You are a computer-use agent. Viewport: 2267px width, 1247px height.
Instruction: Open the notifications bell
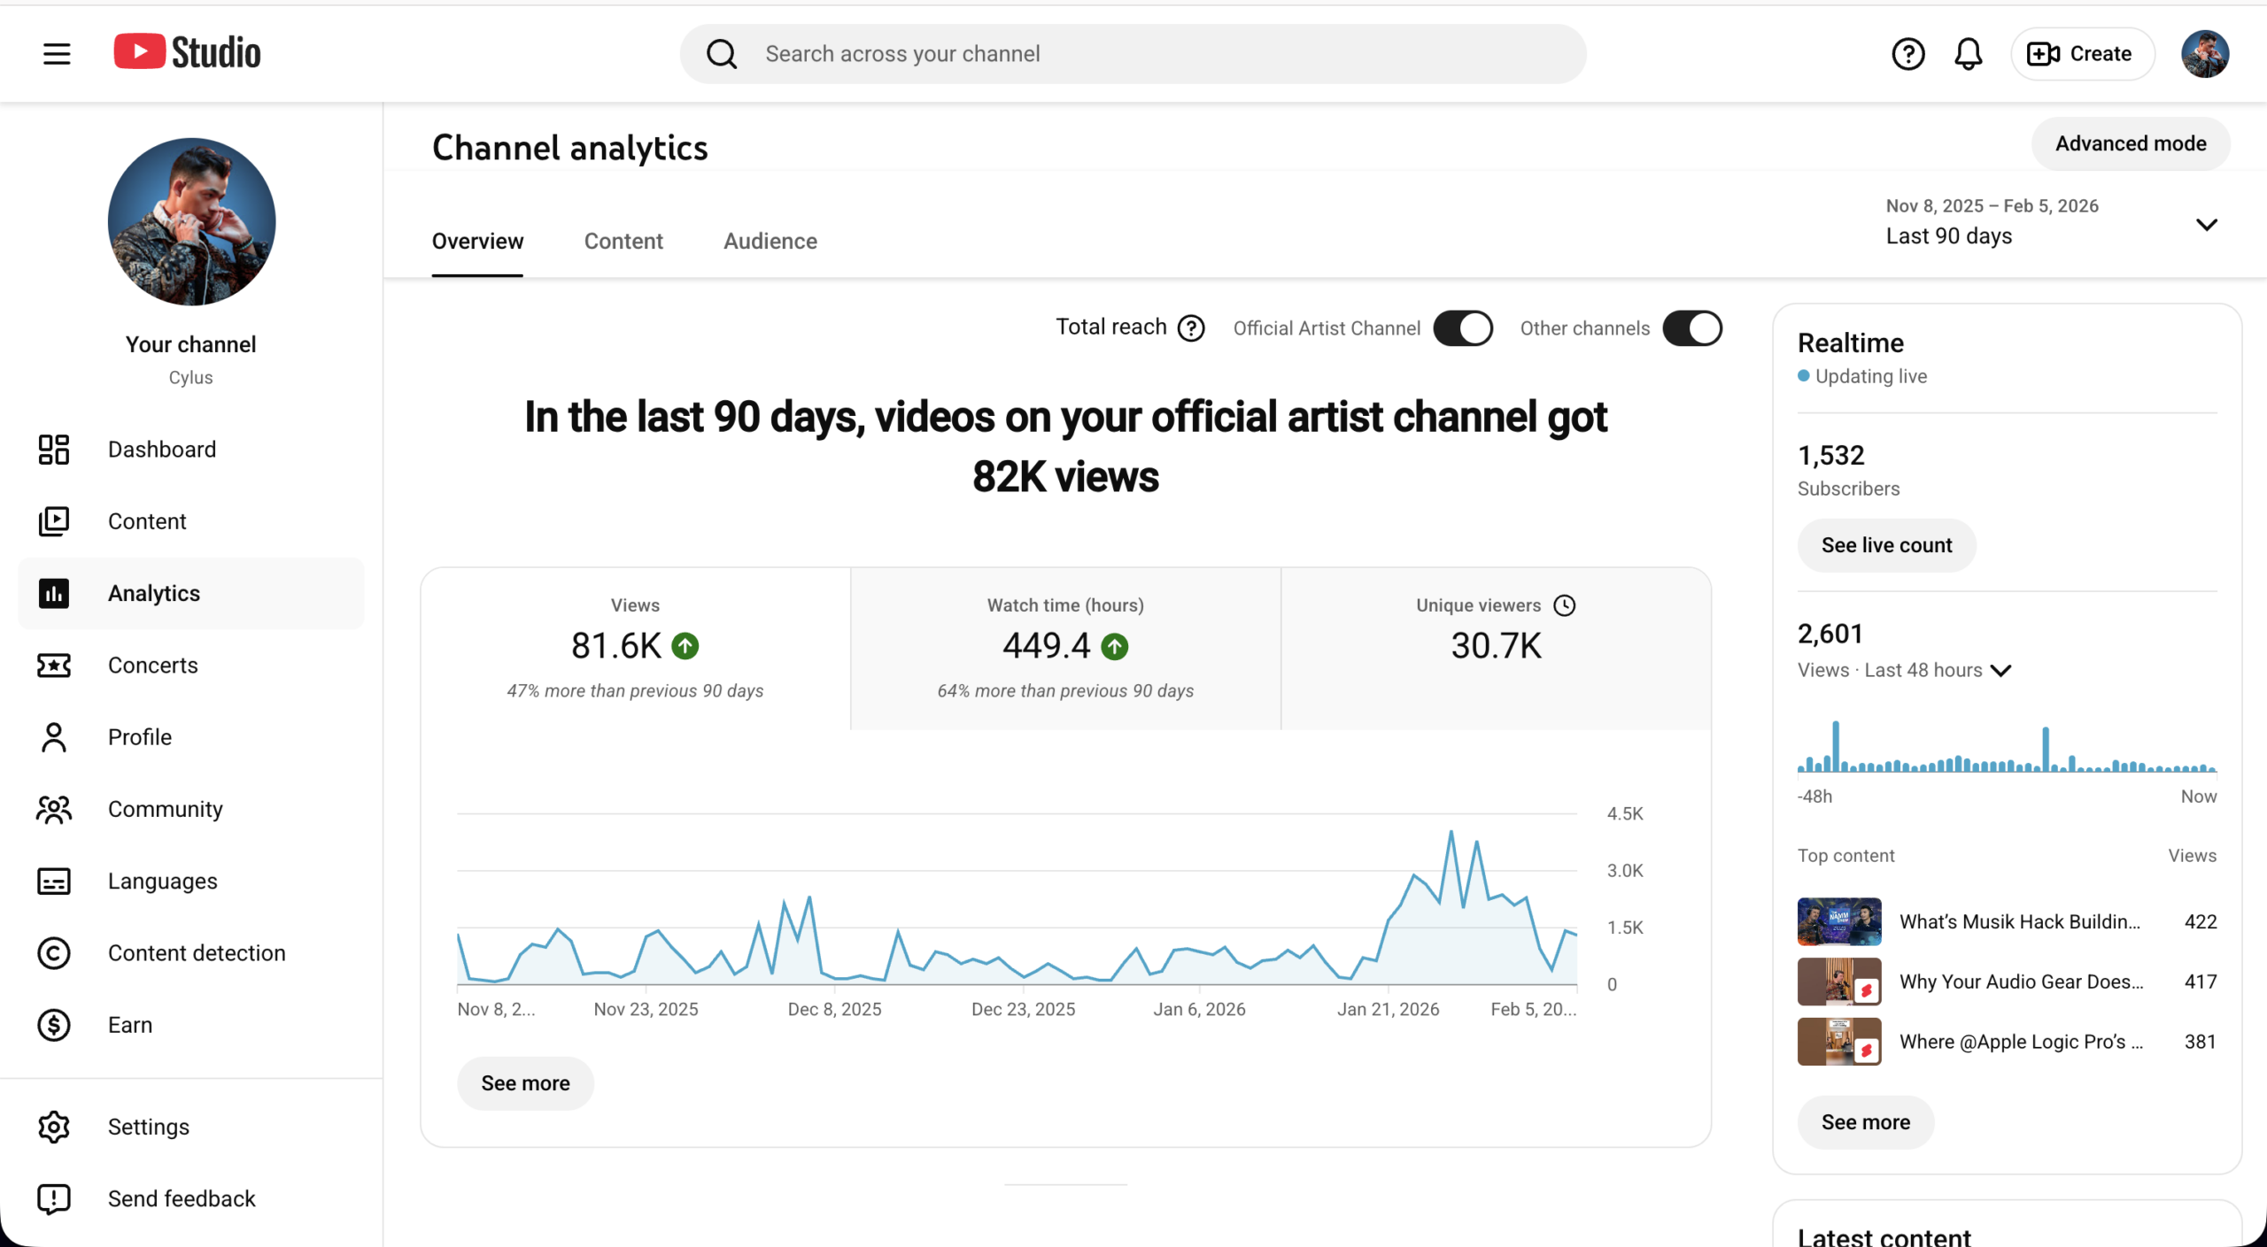pos(1968,54)
